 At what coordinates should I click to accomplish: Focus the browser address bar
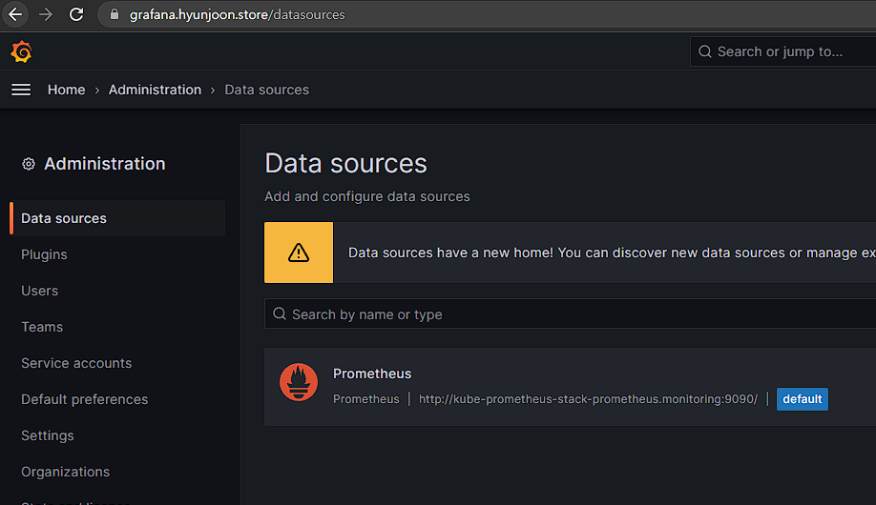[x=486, y=14]
